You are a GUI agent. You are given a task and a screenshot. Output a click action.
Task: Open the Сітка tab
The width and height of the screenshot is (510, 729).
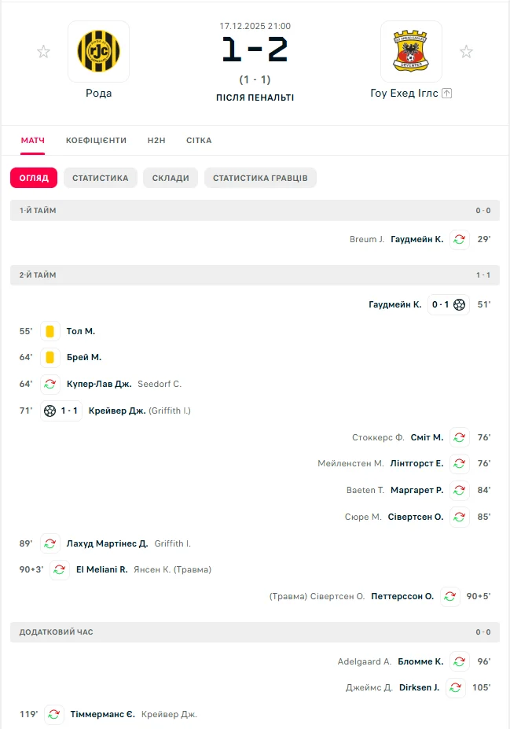pos(199,141)
